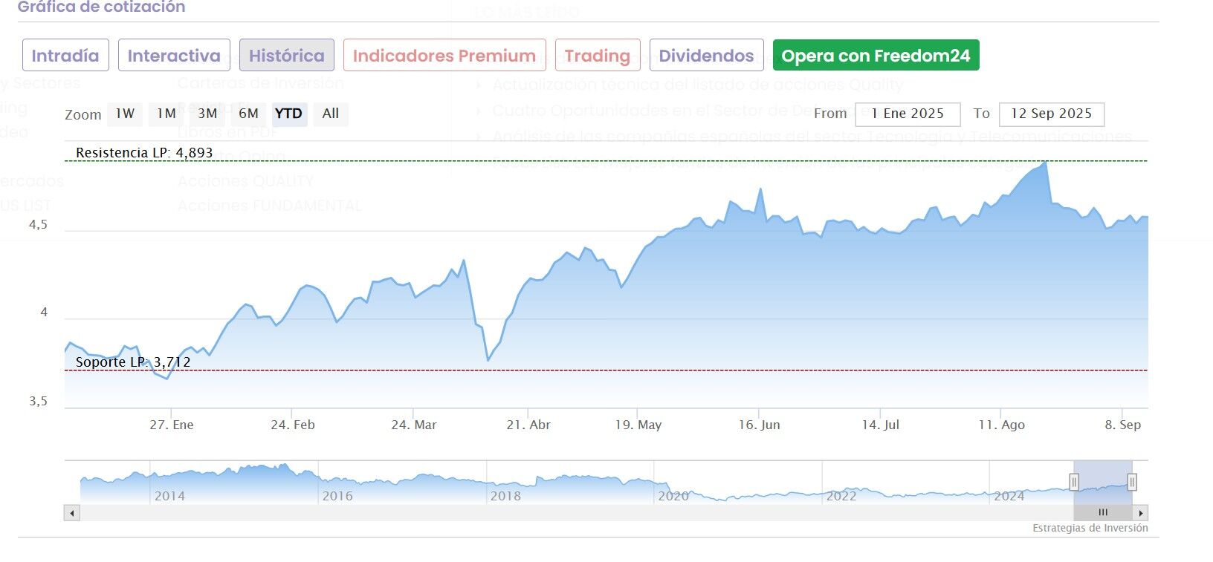This screenshot has width=1213, height=562.
Task: Click the Opera con Freedom24 button
Action: [876, 56]
